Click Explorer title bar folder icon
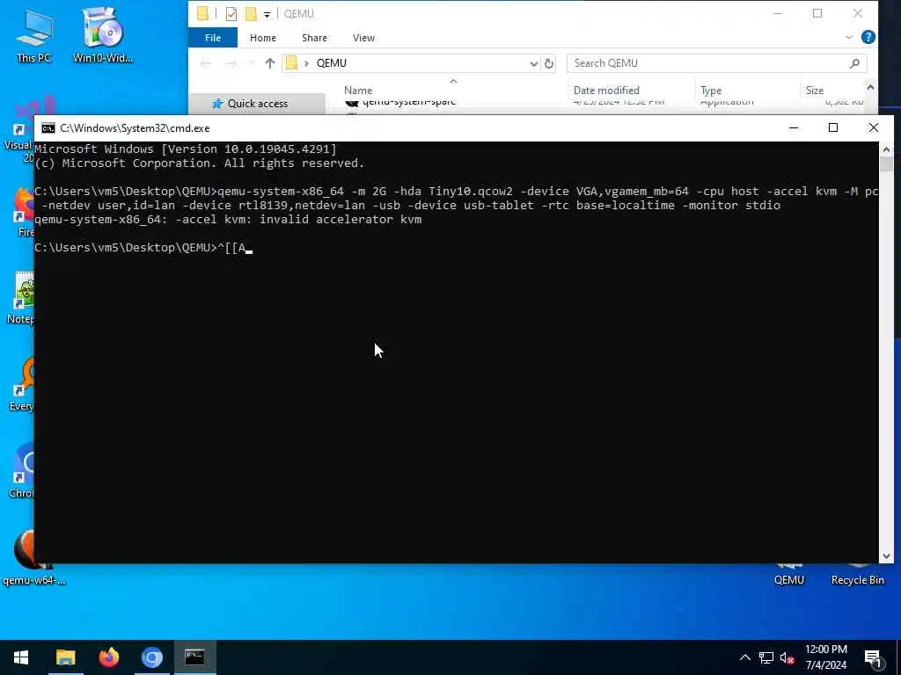Viewport: 901px width, 675px height. [x=202, y=14]
